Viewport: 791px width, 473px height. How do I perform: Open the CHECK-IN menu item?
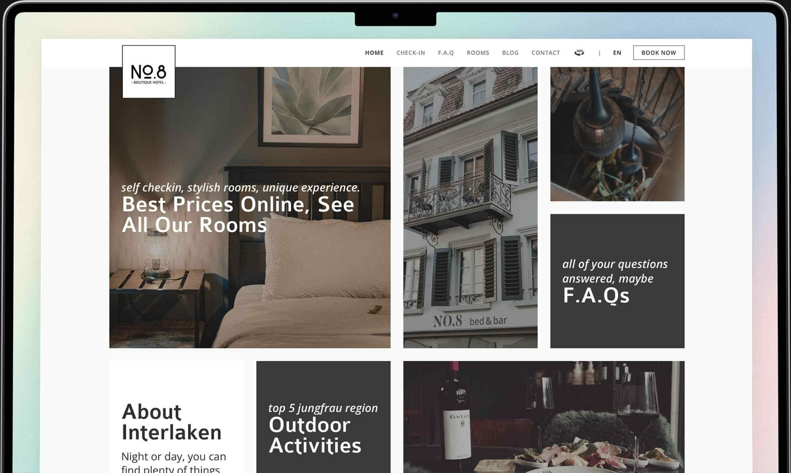411,53
